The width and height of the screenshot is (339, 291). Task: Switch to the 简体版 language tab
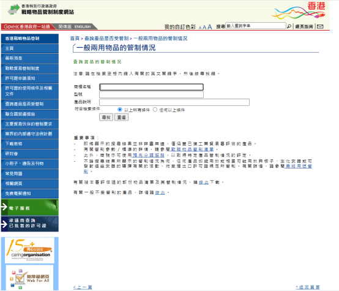pos(65,26)
